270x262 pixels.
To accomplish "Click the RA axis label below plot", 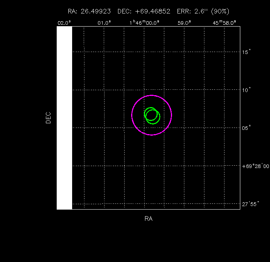I will tap(148, 218).
